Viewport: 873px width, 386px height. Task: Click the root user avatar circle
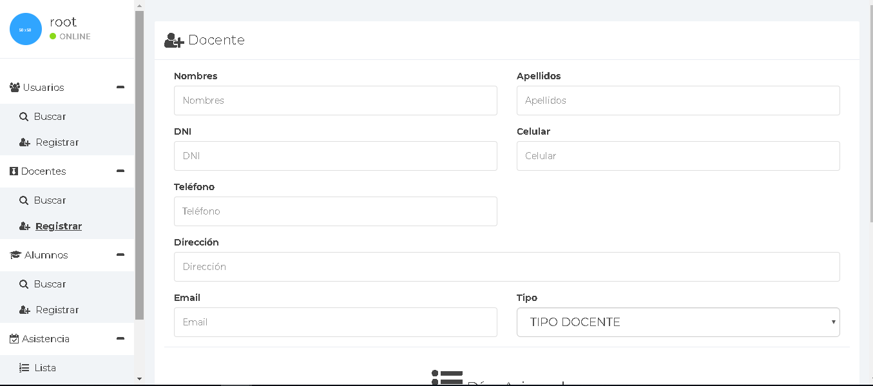coord(26,30)
